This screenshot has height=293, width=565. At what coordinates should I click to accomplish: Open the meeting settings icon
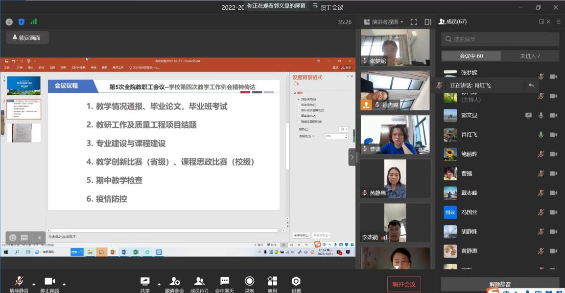(x=296, y=281)
